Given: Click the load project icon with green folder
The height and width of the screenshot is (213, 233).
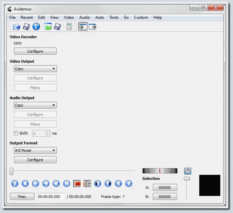Looking at the screenshot, I should (x=48, y=27).
